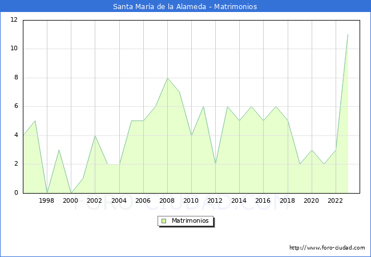This screenshot has width=371, height=257.
Task: Click the 2023 final data point at 11
Action: (x=348, y=34)
